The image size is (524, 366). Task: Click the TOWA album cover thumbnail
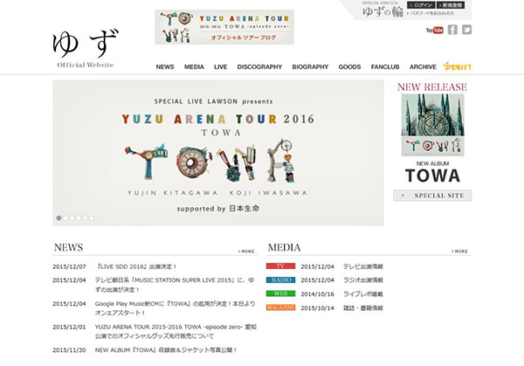[x=433, y=125]
